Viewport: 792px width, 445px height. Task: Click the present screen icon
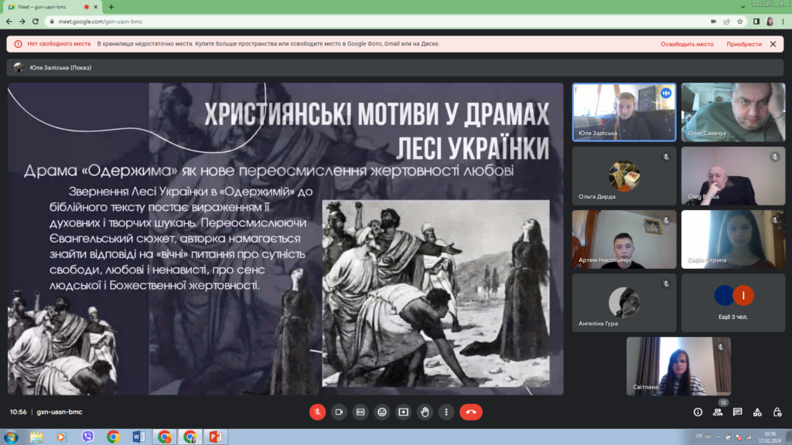[403, 412]
